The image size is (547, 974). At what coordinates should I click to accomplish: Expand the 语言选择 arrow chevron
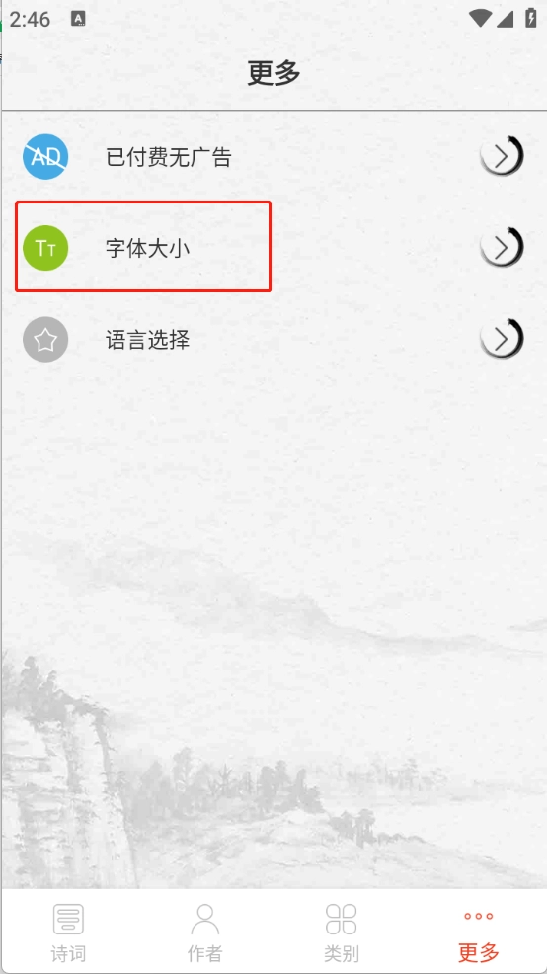[x=502, y=339]
